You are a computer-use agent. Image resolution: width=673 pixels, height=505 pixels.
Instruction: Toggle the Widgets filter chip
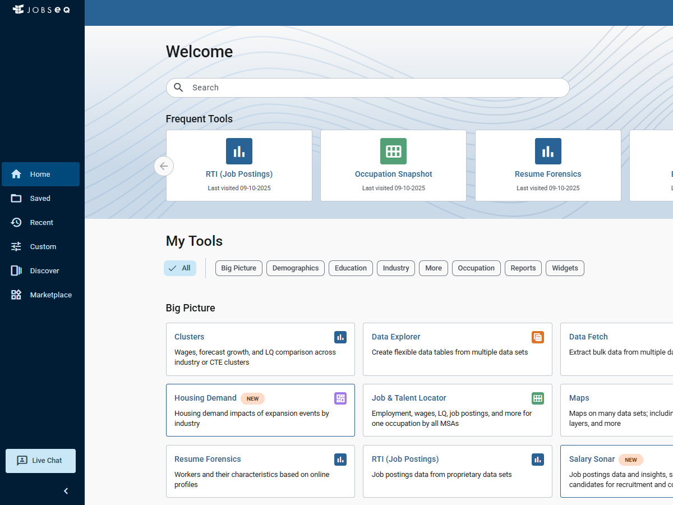[x=565, y=268]
